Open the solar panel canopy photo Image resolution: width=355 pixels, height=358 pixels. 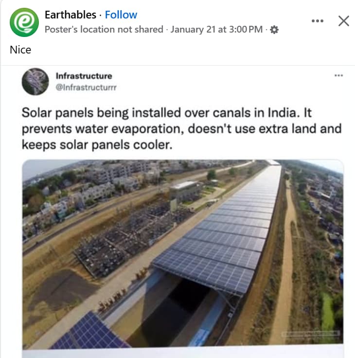coord(224,229)
